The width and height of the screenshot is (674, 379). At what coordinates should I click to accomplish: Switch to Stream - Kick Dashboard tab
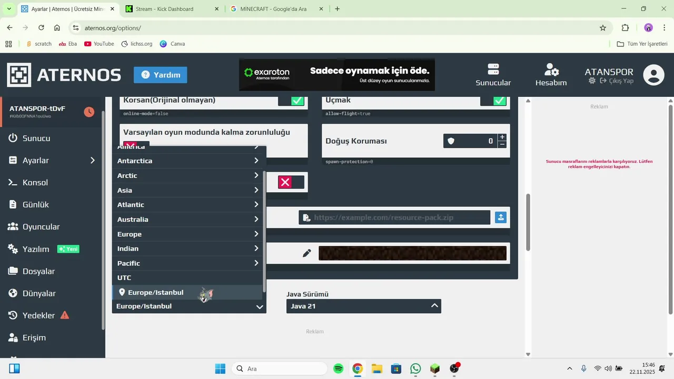172,9
